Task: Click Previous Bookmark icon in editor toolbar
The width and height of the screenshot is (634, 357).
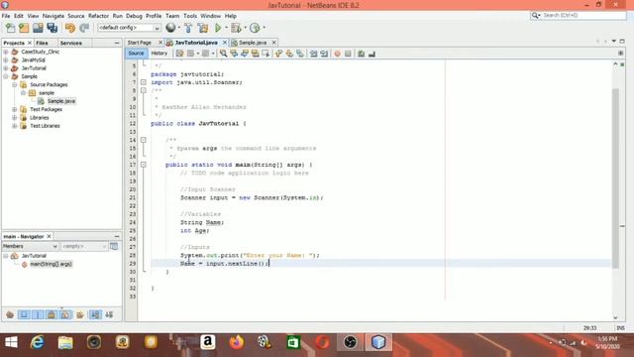Action: pos(278,54)
